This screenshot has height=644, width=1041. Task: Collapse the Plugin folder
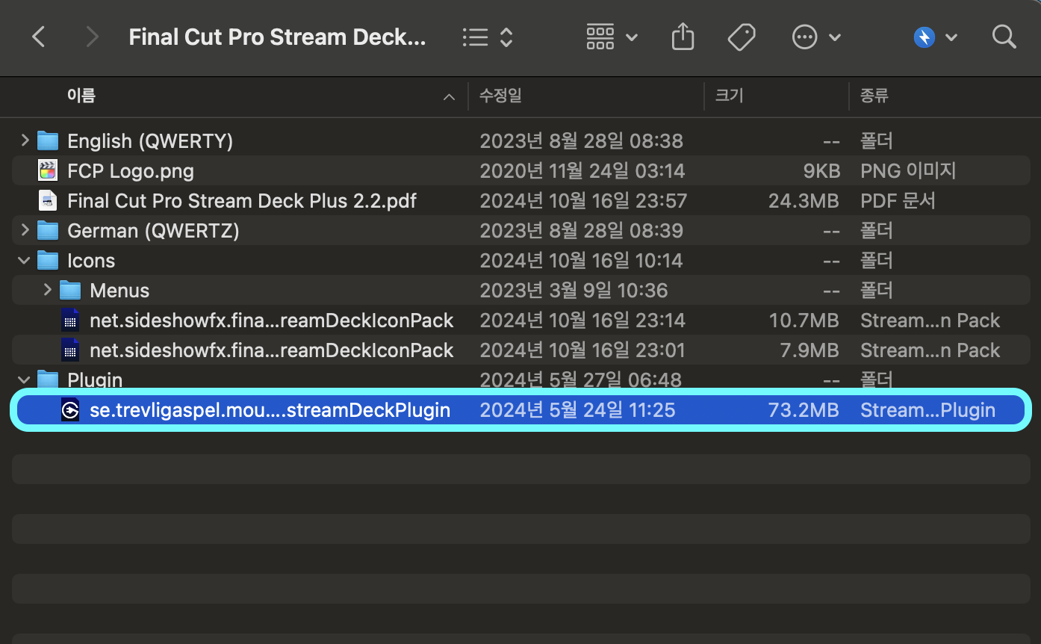tap(25, 380)
